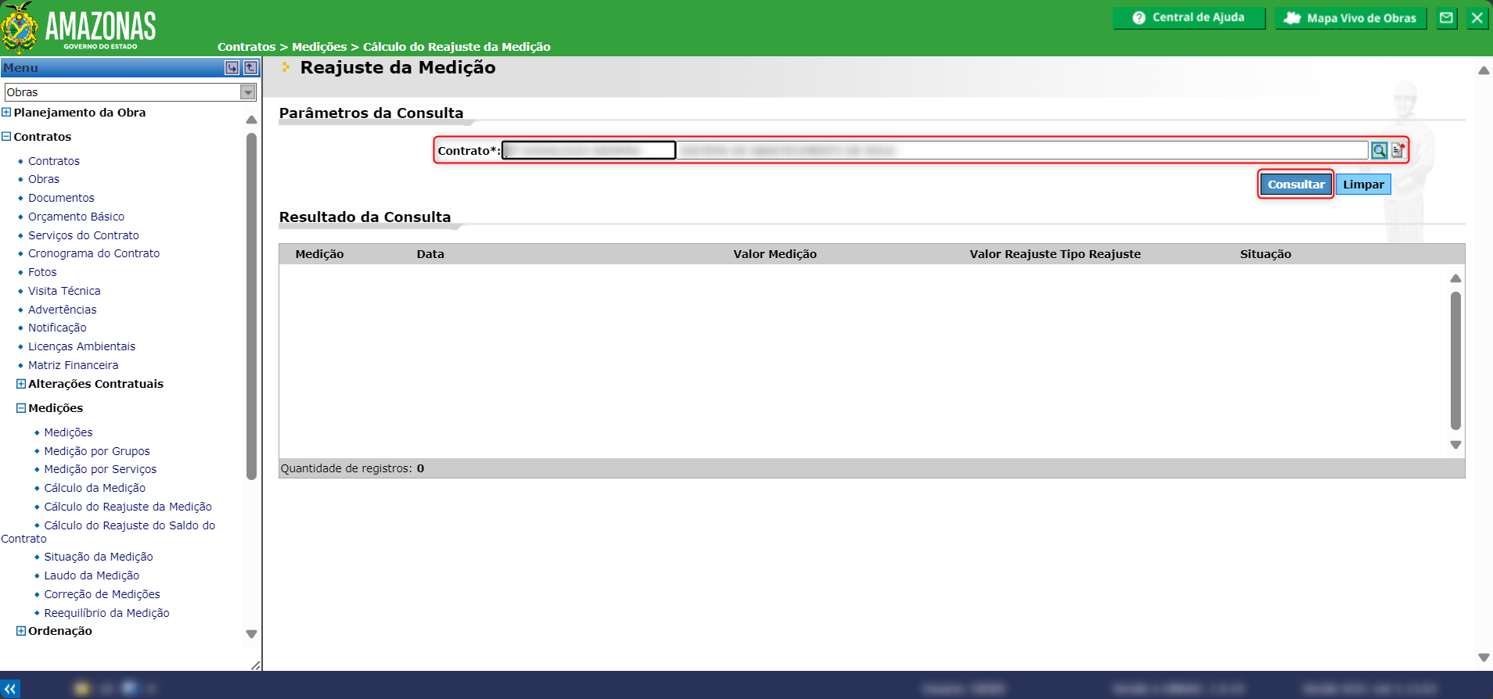Screen dimensions: 1493x699
Task: Click Medições in the breadcrumb
Action: 319,47
